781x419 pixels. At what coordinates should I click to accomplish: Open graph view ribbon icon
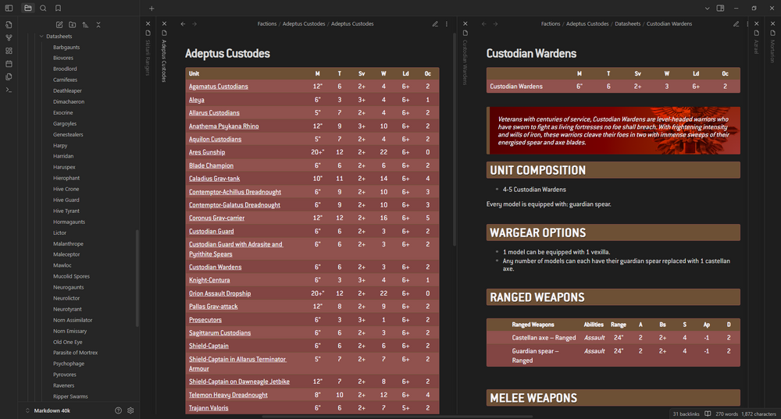pyautogui.click(x=9, y=37)
